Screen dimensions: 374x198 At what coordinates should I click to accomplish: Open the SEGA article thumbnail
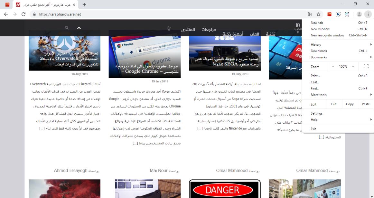(225, 53)
